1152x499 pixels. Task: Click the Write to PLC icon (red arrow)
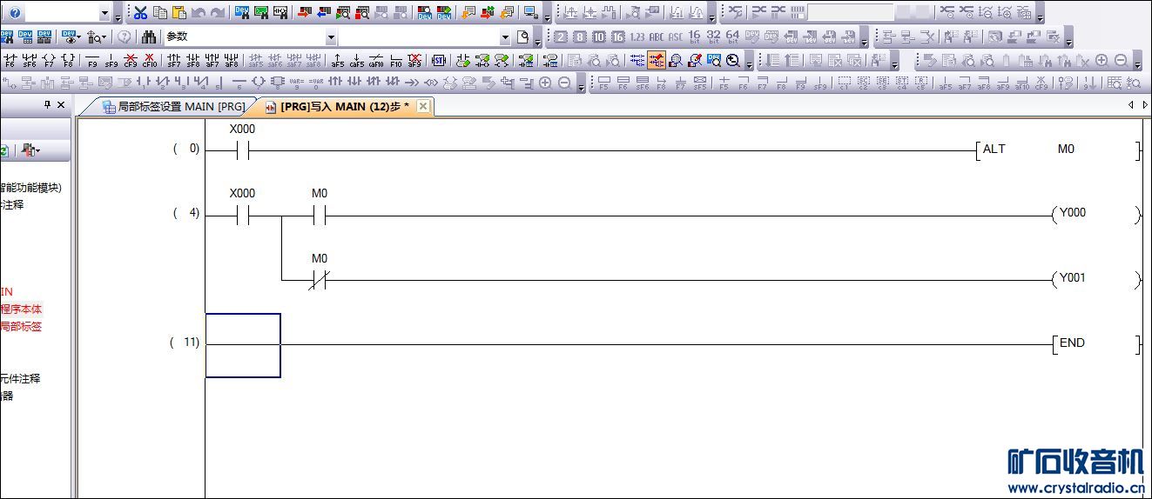(x=304, y=12)
